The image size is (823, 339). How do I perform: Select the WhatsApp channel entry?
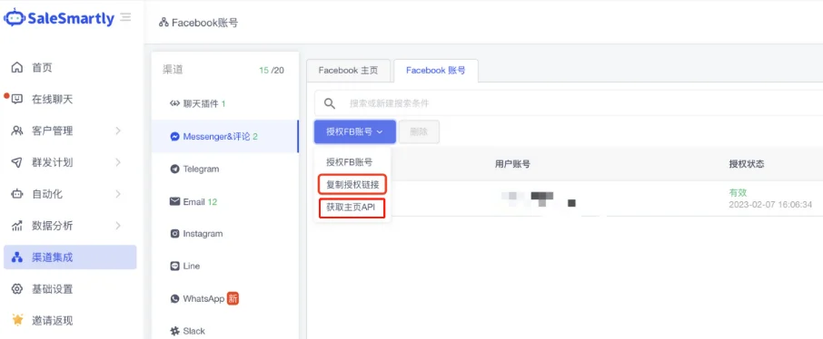click(x=224, y=299)
